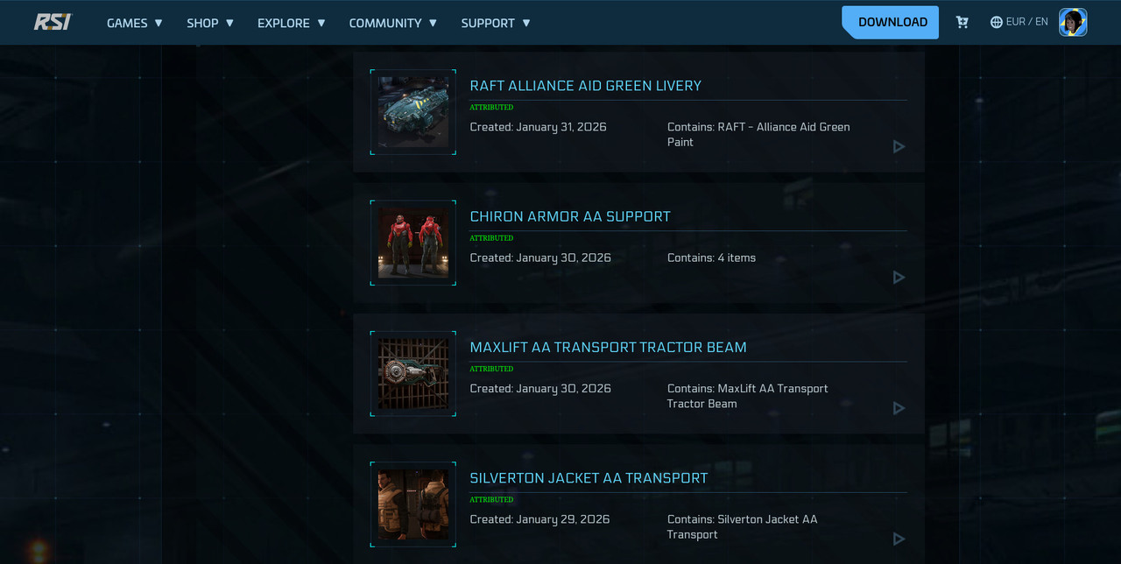
Task: Open the Explore menu
Action: [x=292, y=23]
